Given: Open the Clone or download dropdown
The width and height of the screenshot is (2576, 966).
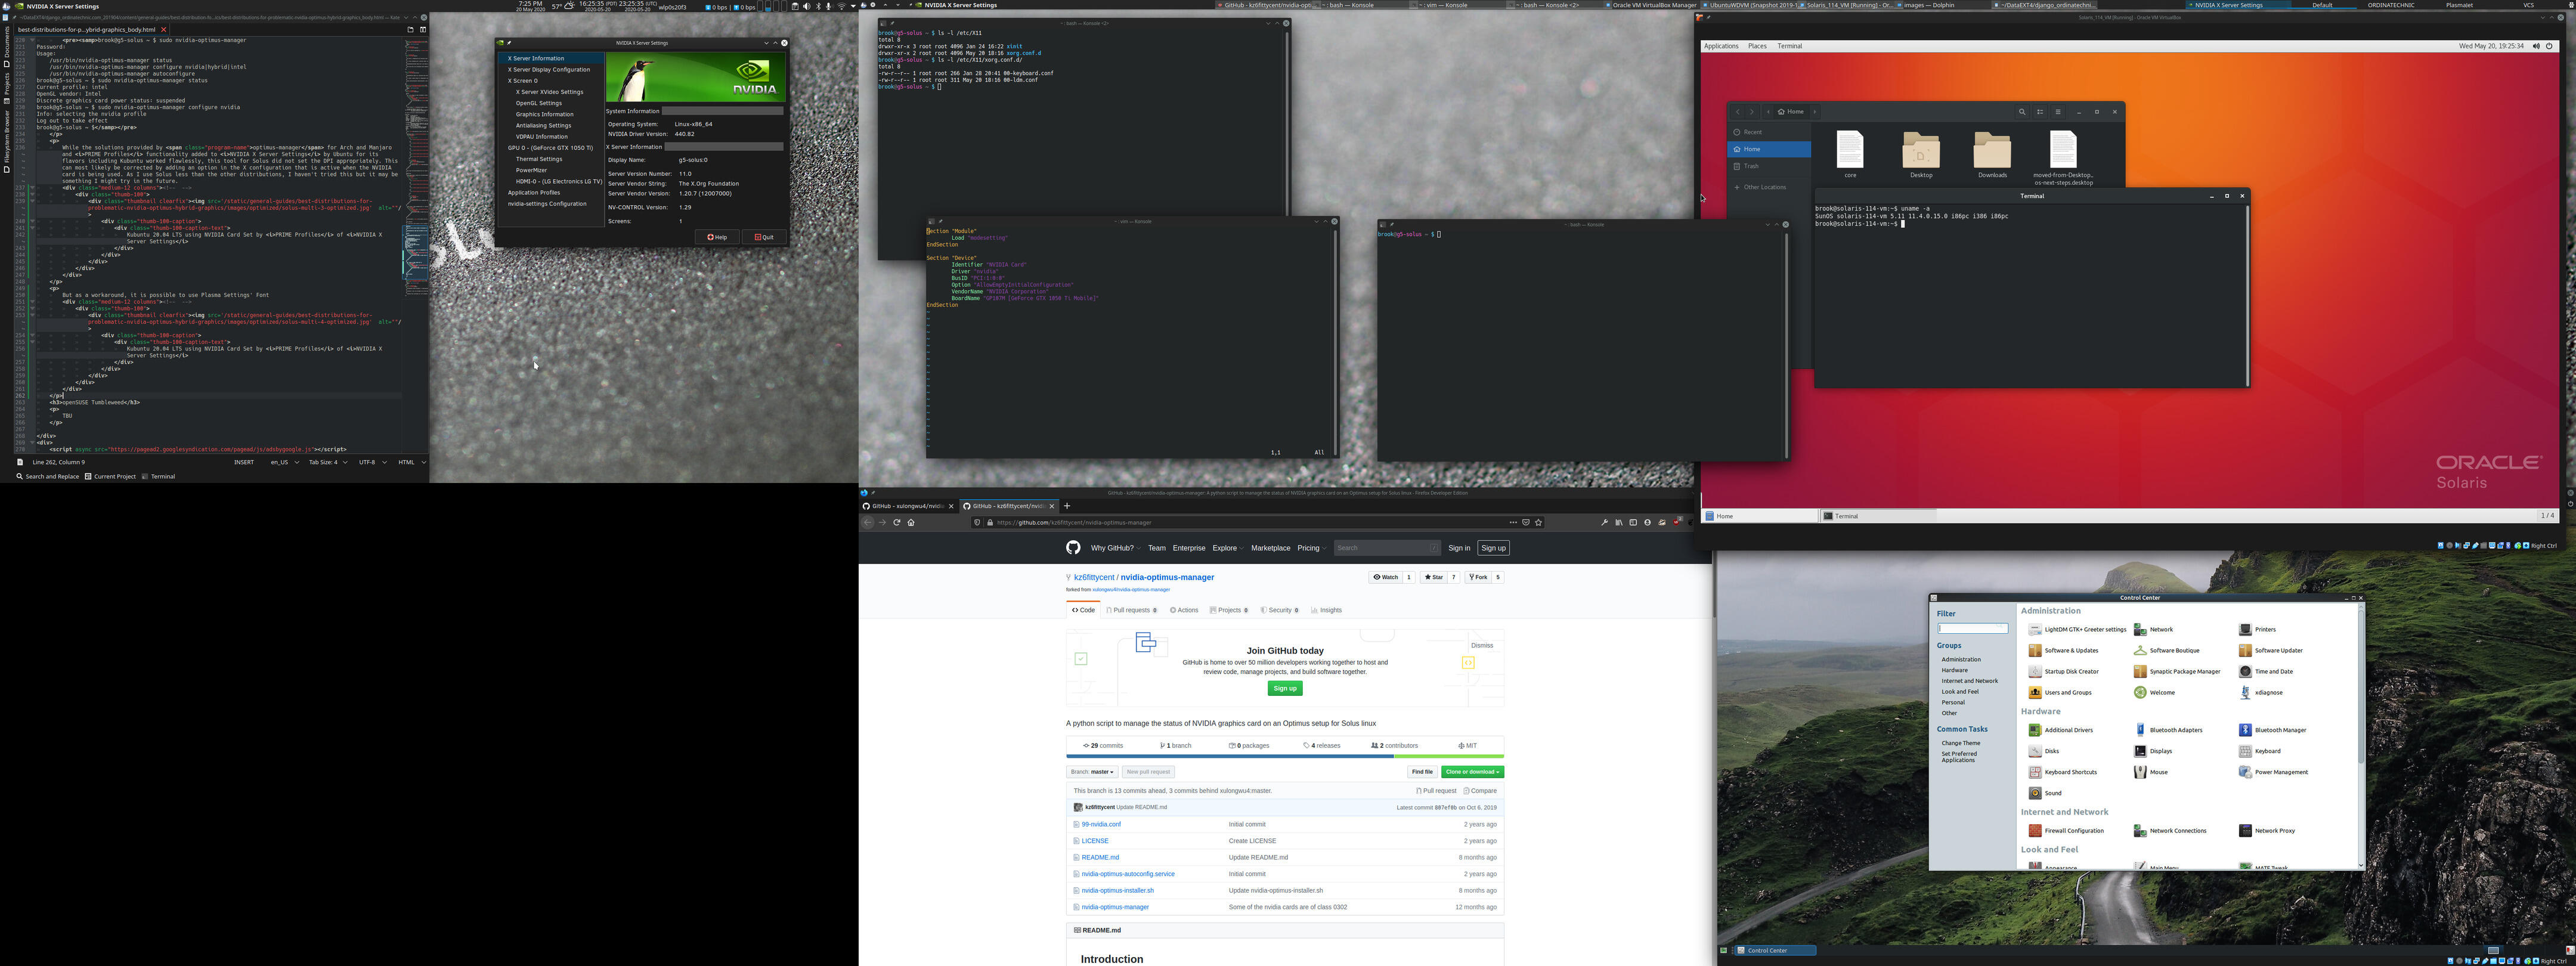Looking at the screenshot, I should [x=1472, y=772].
